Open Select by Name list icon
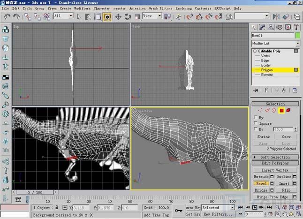Viewport: 303px width, 219px height. tap(88, 17)
